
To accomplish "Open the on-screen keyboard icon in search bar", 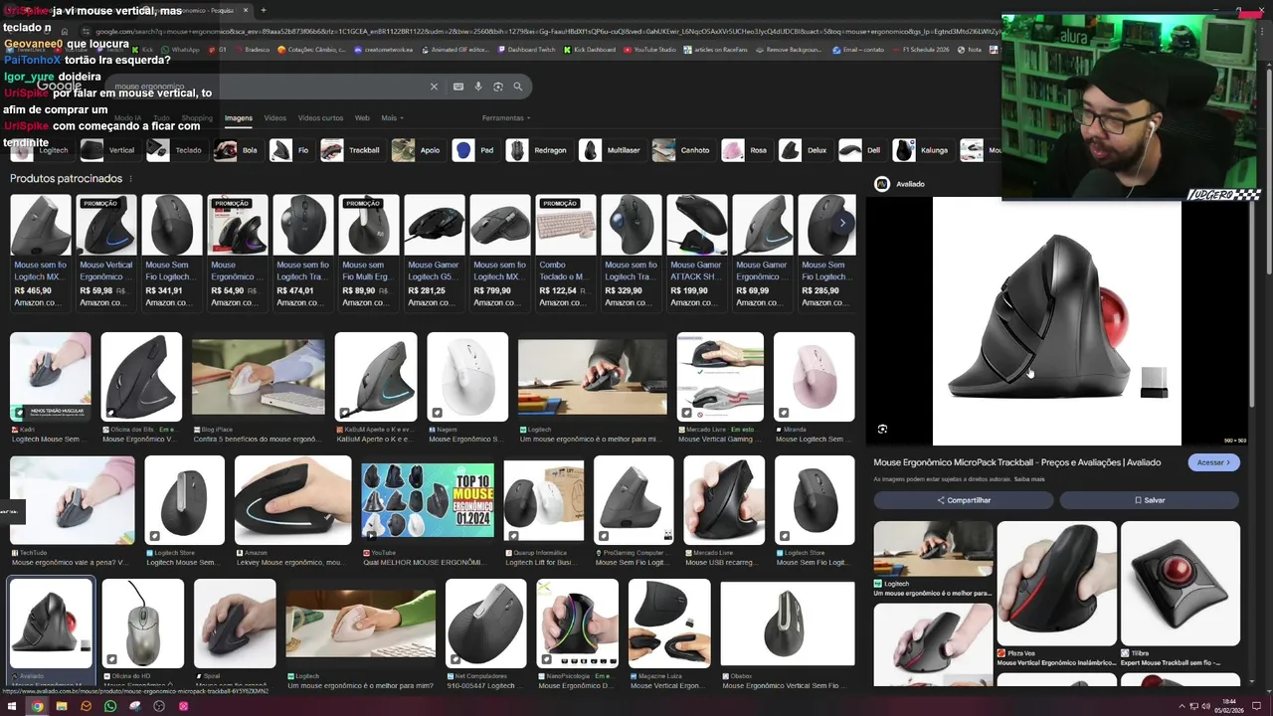I will pos(458,87).
